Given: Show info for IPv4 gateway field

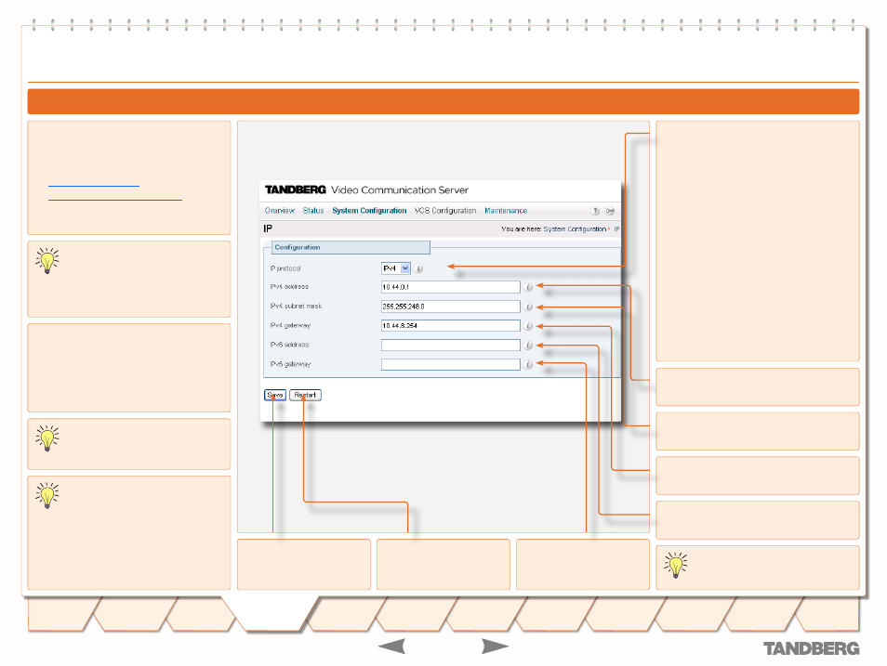Looking at the screenshot, I should tap(528, 326).
